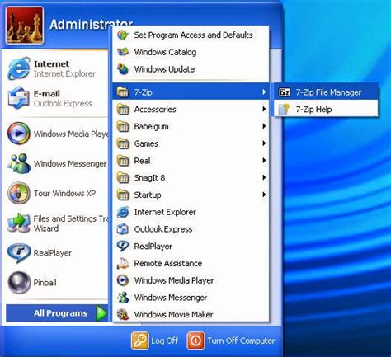Click the SnagIt 8 folder label
This screenshot has width=391, height=357.
click(x=149, y=178)
